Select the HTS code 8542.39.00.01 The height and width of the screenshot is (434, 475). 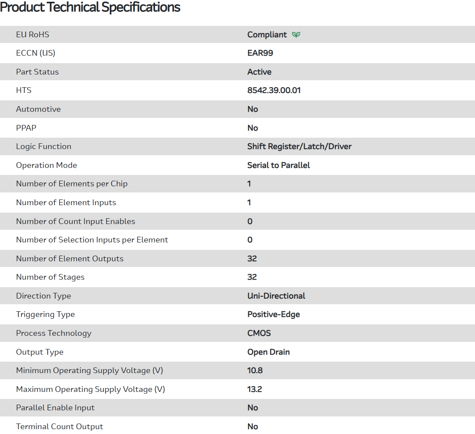[274, 90]
